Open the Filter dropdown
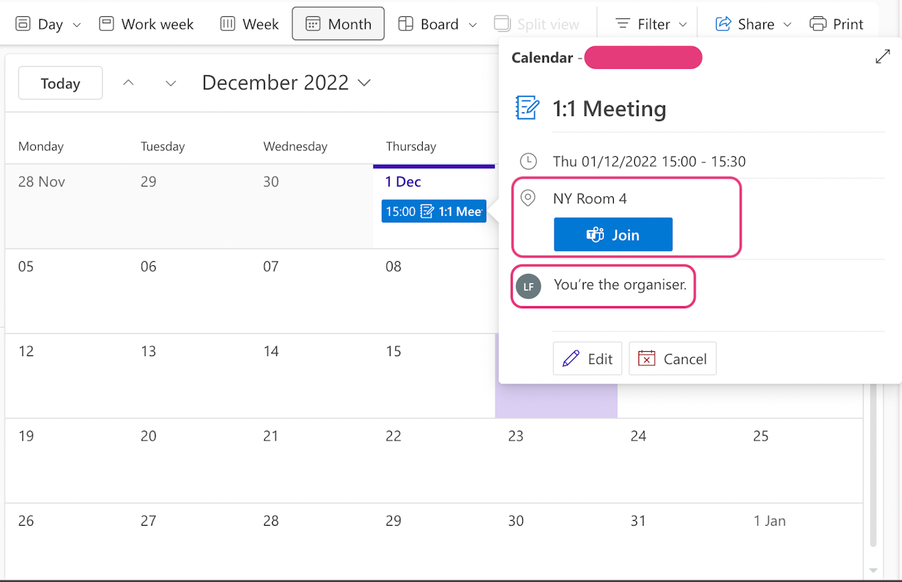This screenshot has width=902, height=582. tap(651, 24)
